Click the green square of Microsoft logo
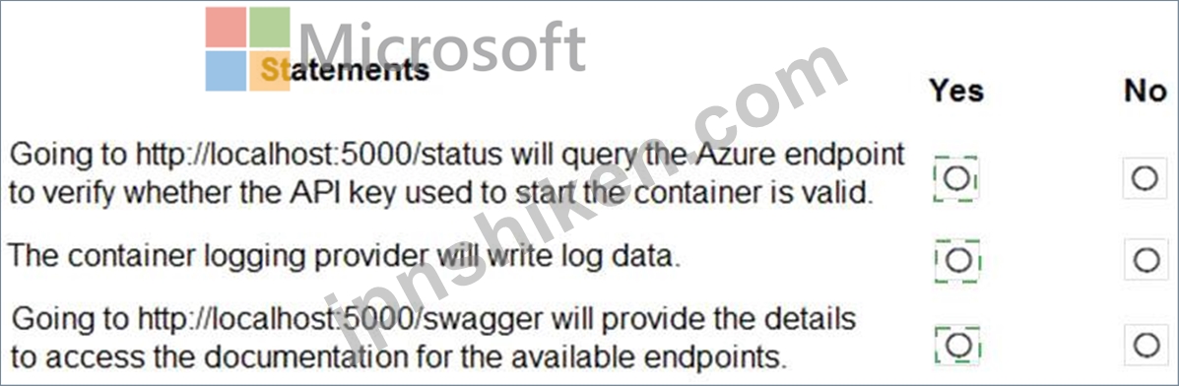Viewport: 1179px width, 386px height. click(x=269, y=28)
